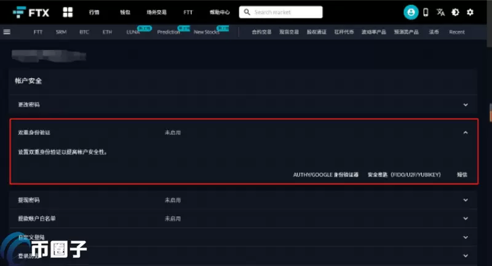
Task: Select the New Stocks tab
Action: (206, 32)
